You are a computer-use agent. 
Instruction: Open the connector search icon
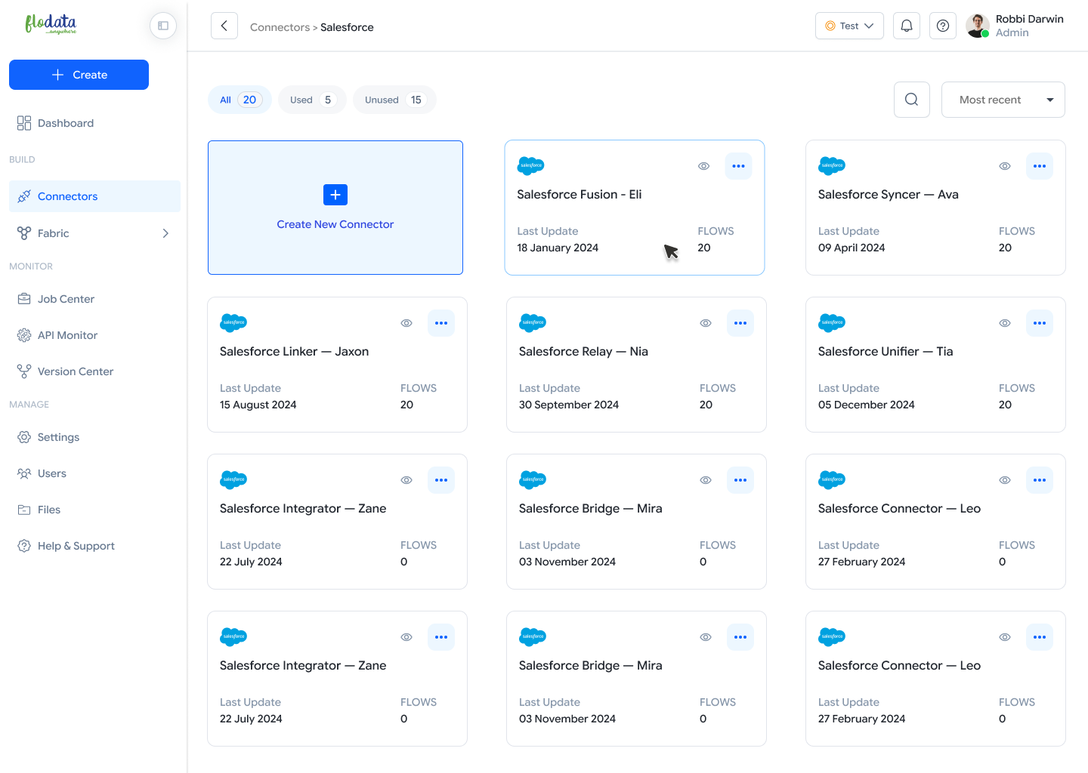click(912, 100)
